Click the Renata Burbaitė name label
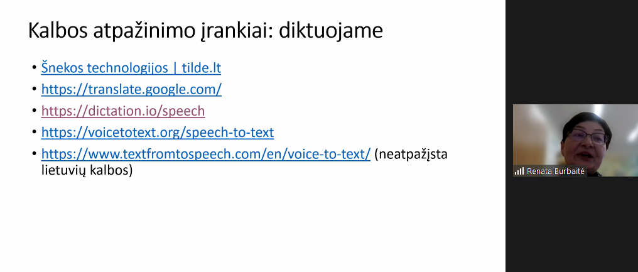This screenshot has height=272, width=638. click(556, 171)
